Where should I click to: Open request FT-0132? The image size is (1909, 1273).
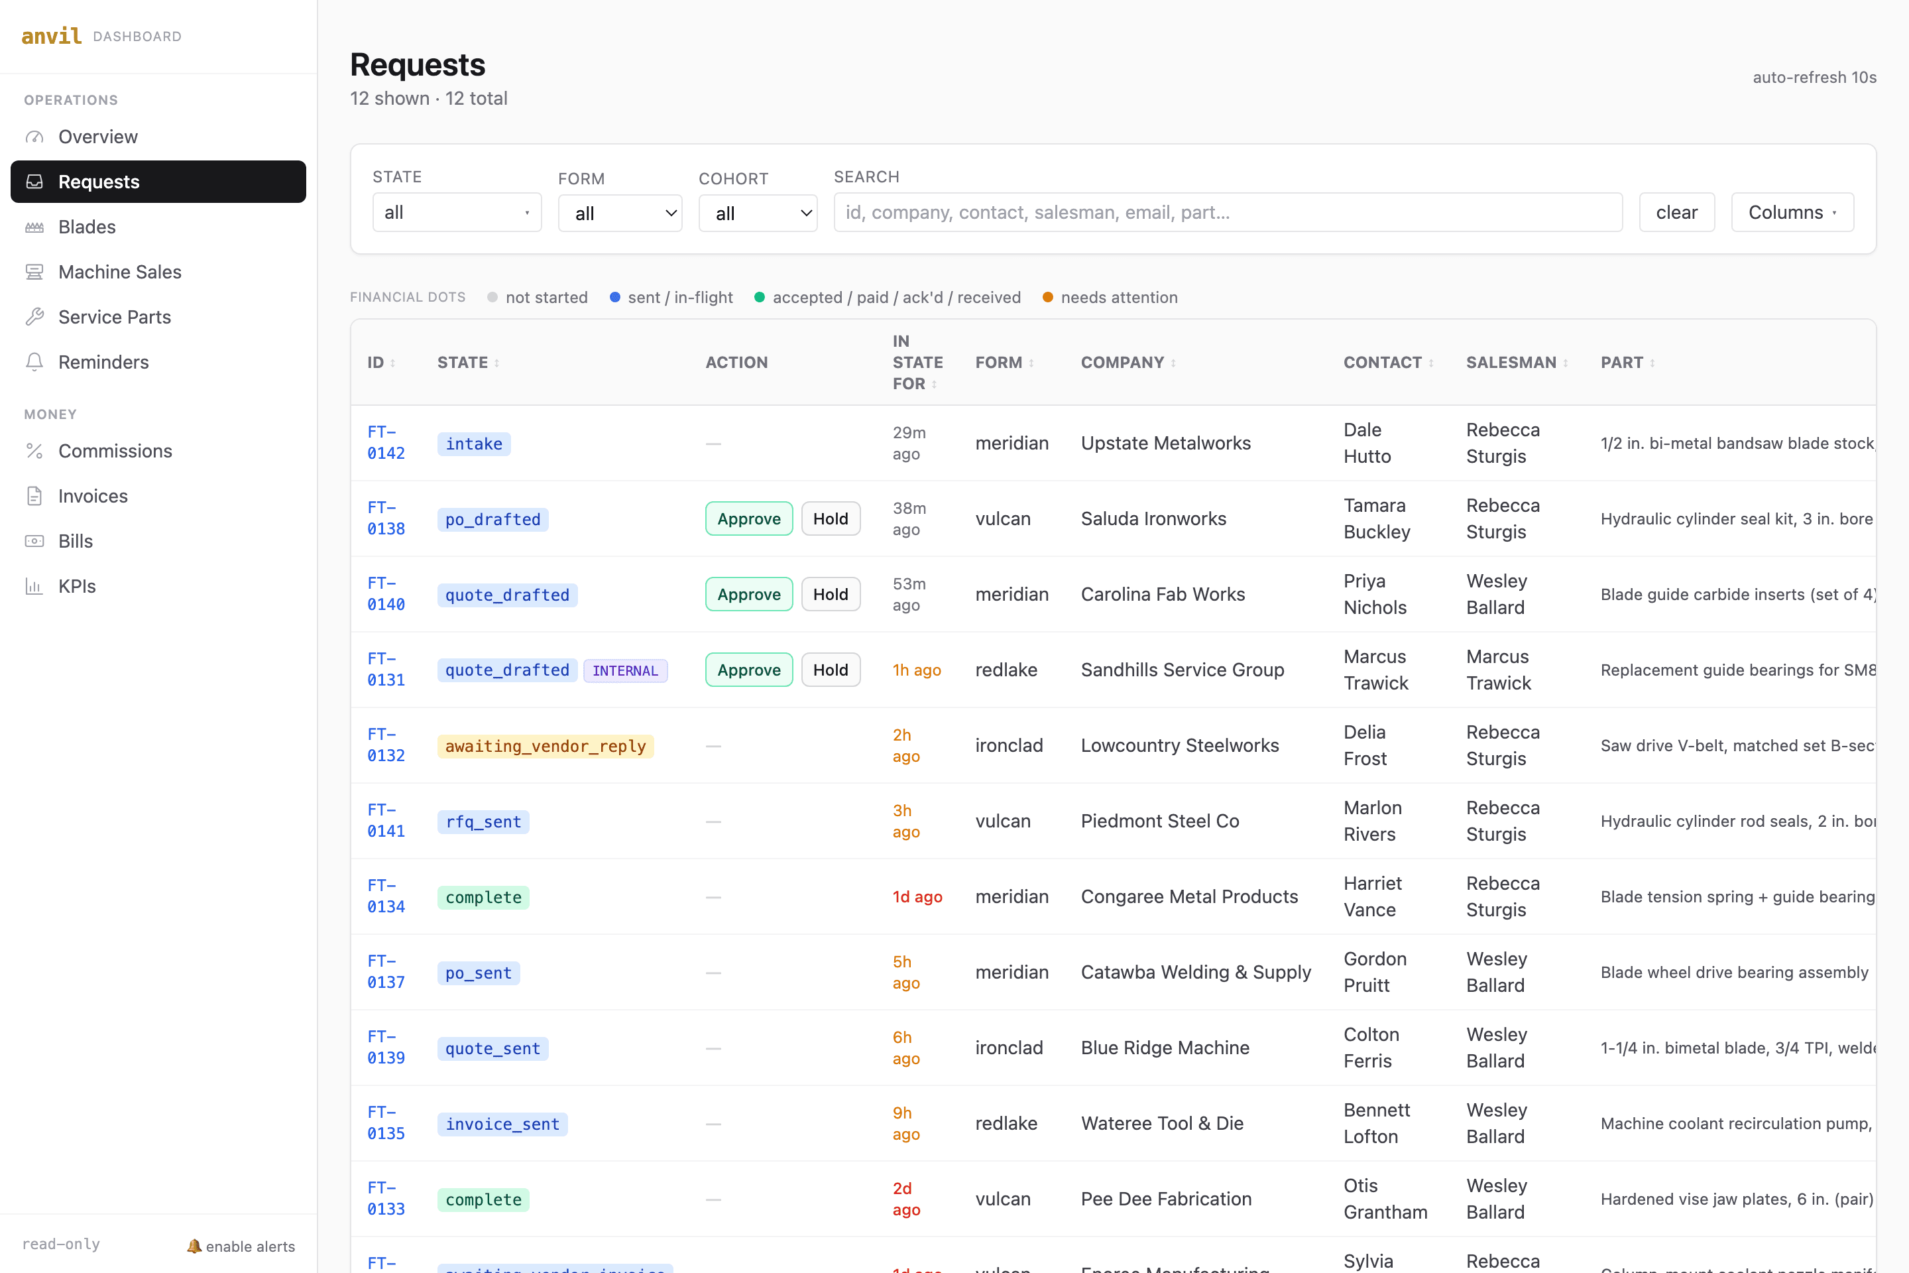point(386,745)
